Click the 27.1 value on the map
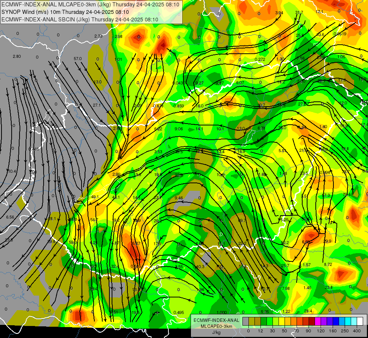Screen dimensions: 368x338 click(97, 105)
